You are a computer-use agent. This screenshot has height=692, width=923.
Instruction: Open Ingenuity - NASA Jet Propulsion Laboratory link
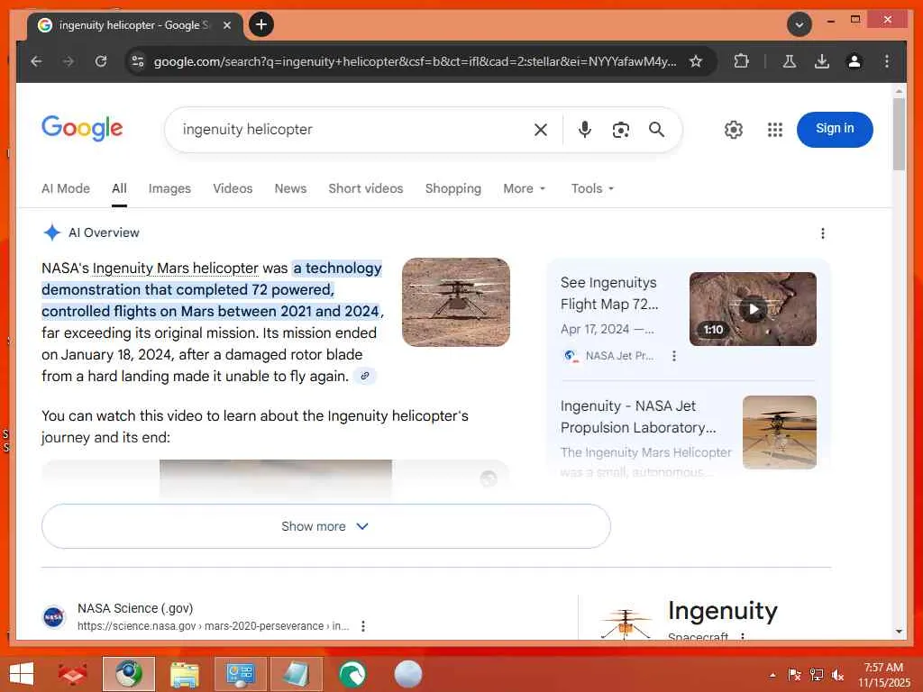pyautogui.click(x=638, y=416)
